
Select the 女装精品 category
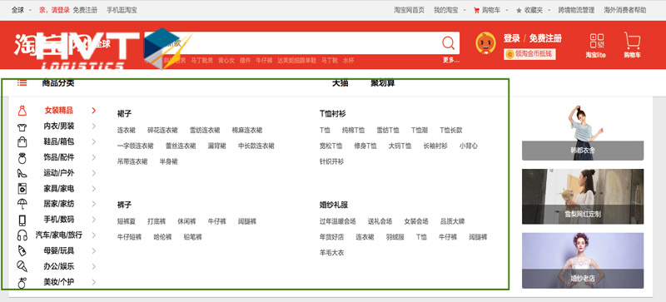click(x=59, y=111)
